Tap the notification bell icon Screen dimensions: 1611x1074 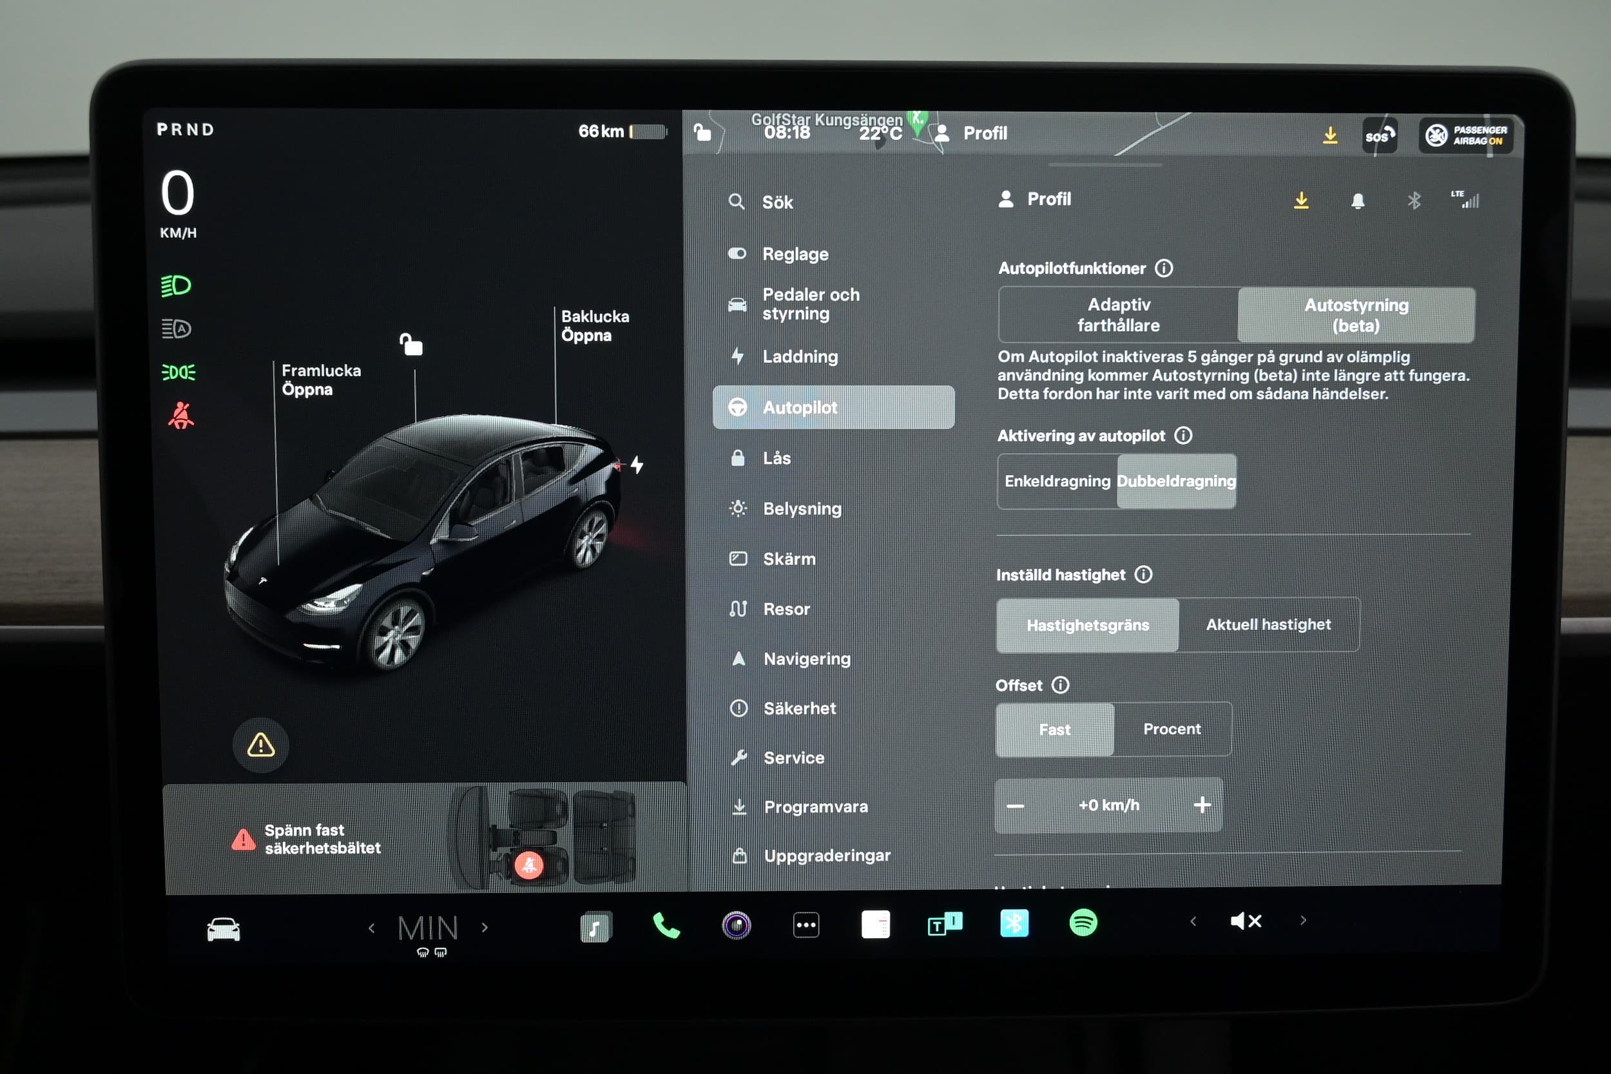pyautogui.click(x=1358, y=200)
